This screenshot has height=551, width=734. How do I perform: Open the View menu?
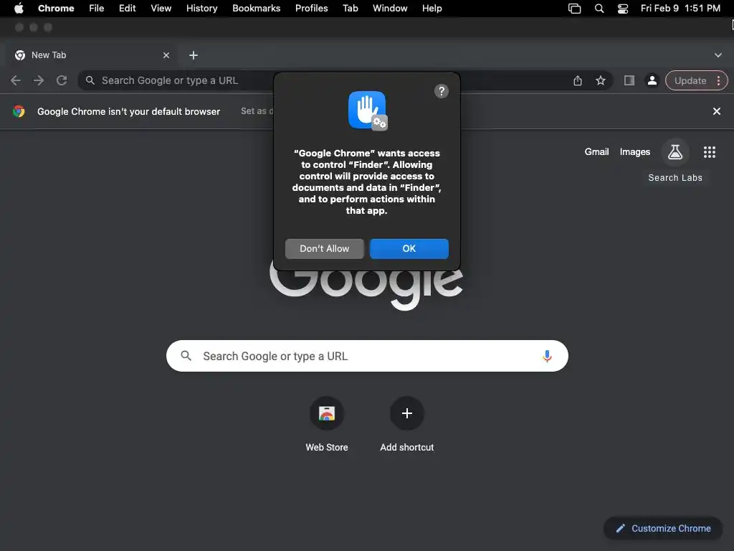pyautogui.click(x=161, y=8)
